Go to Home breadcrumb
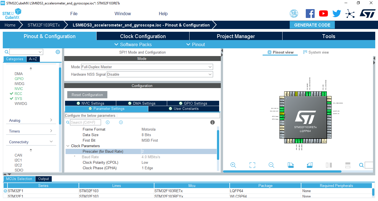Image resolution: width=378 pixels, height=201 pixels. pos(10,25)
